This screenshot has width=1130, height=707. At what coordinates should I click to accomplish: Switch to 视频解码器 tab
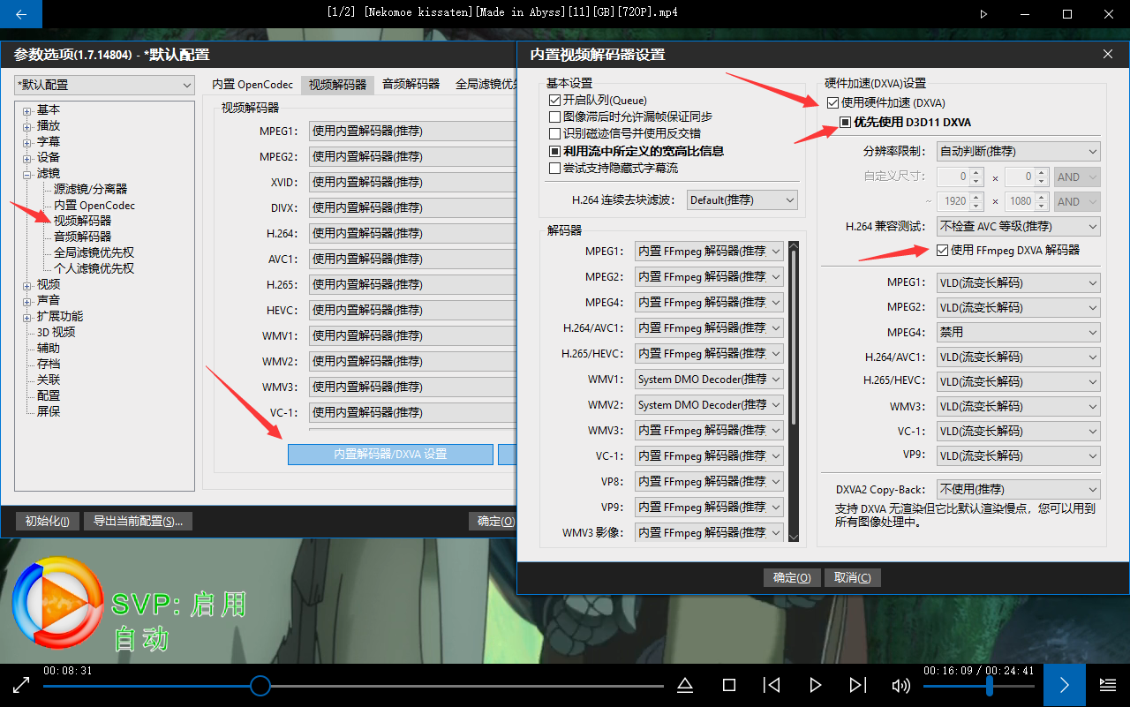(337, 85)
